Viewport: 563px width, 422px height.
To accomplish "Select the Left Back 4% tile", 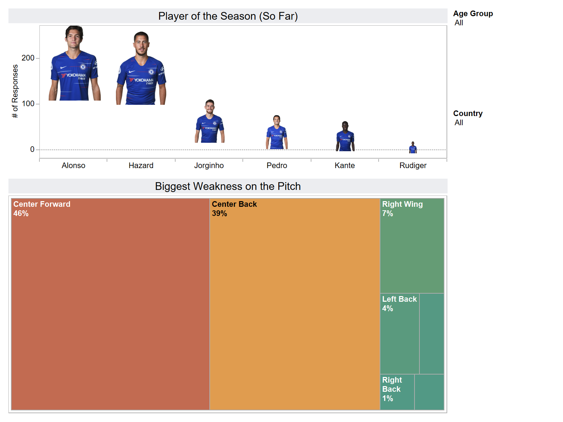I will [x=400, y=334].
